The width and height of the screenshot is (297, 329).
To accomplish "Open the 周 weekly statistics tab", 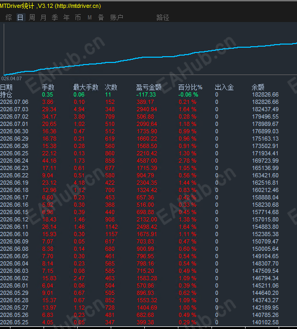I will click(31, 17).
